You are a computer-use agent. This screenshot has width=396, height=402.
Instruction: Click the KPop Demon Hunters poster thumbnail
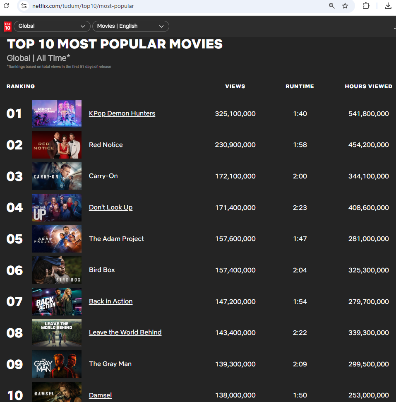point(57,113)
